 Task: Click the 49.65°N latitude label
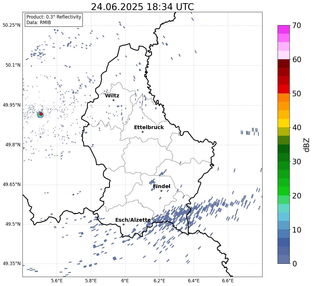[x=12, y=184]
